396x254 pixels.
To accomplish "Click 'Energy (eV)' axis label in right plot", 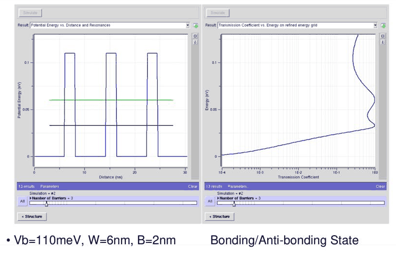I will coord(207,100).
